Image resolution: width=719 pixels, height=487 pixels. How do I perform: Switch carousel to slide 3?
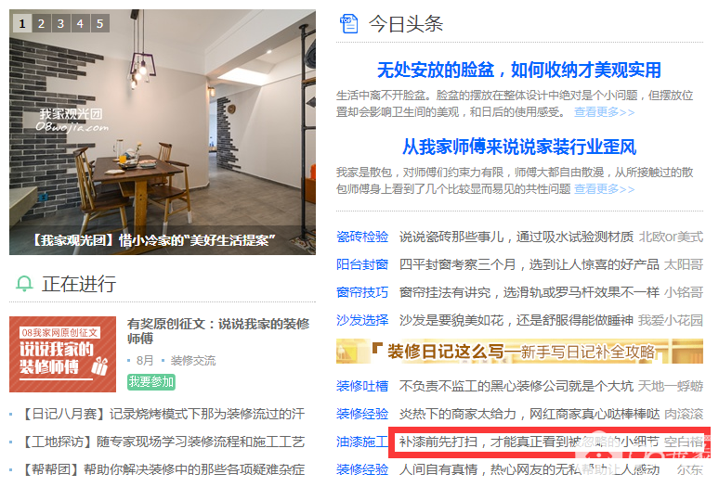point(60,23)
